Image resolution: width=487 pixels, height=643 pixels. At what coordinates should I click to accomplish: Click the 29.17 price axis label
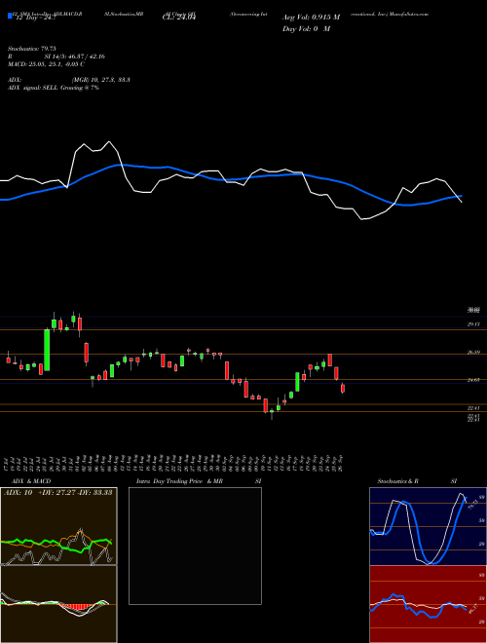tap(474, 324)
